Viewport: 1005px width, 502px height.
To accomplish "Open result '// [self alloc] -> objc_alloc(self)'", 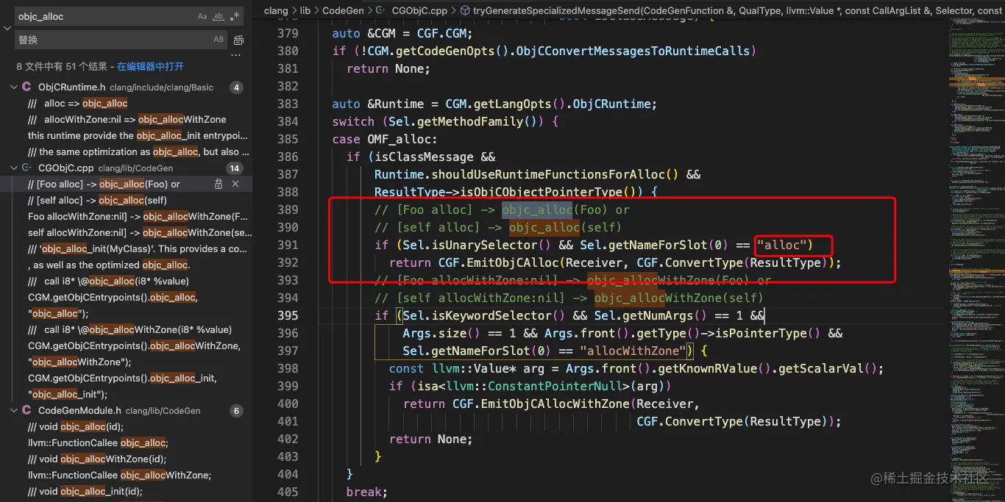I will coord(97,200).
